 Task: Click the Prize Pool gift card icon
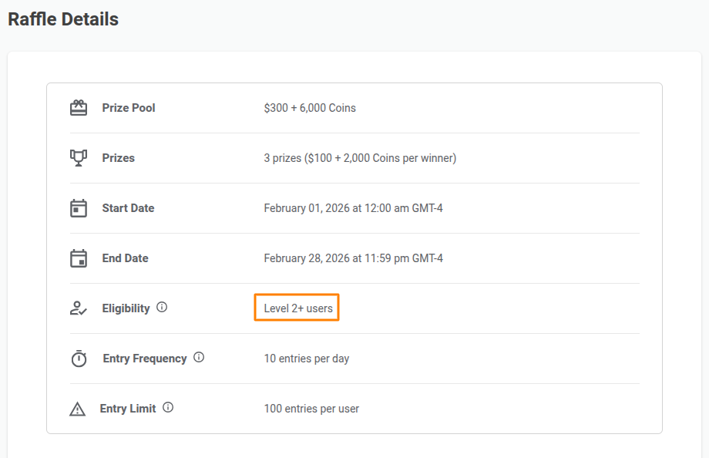79,108
